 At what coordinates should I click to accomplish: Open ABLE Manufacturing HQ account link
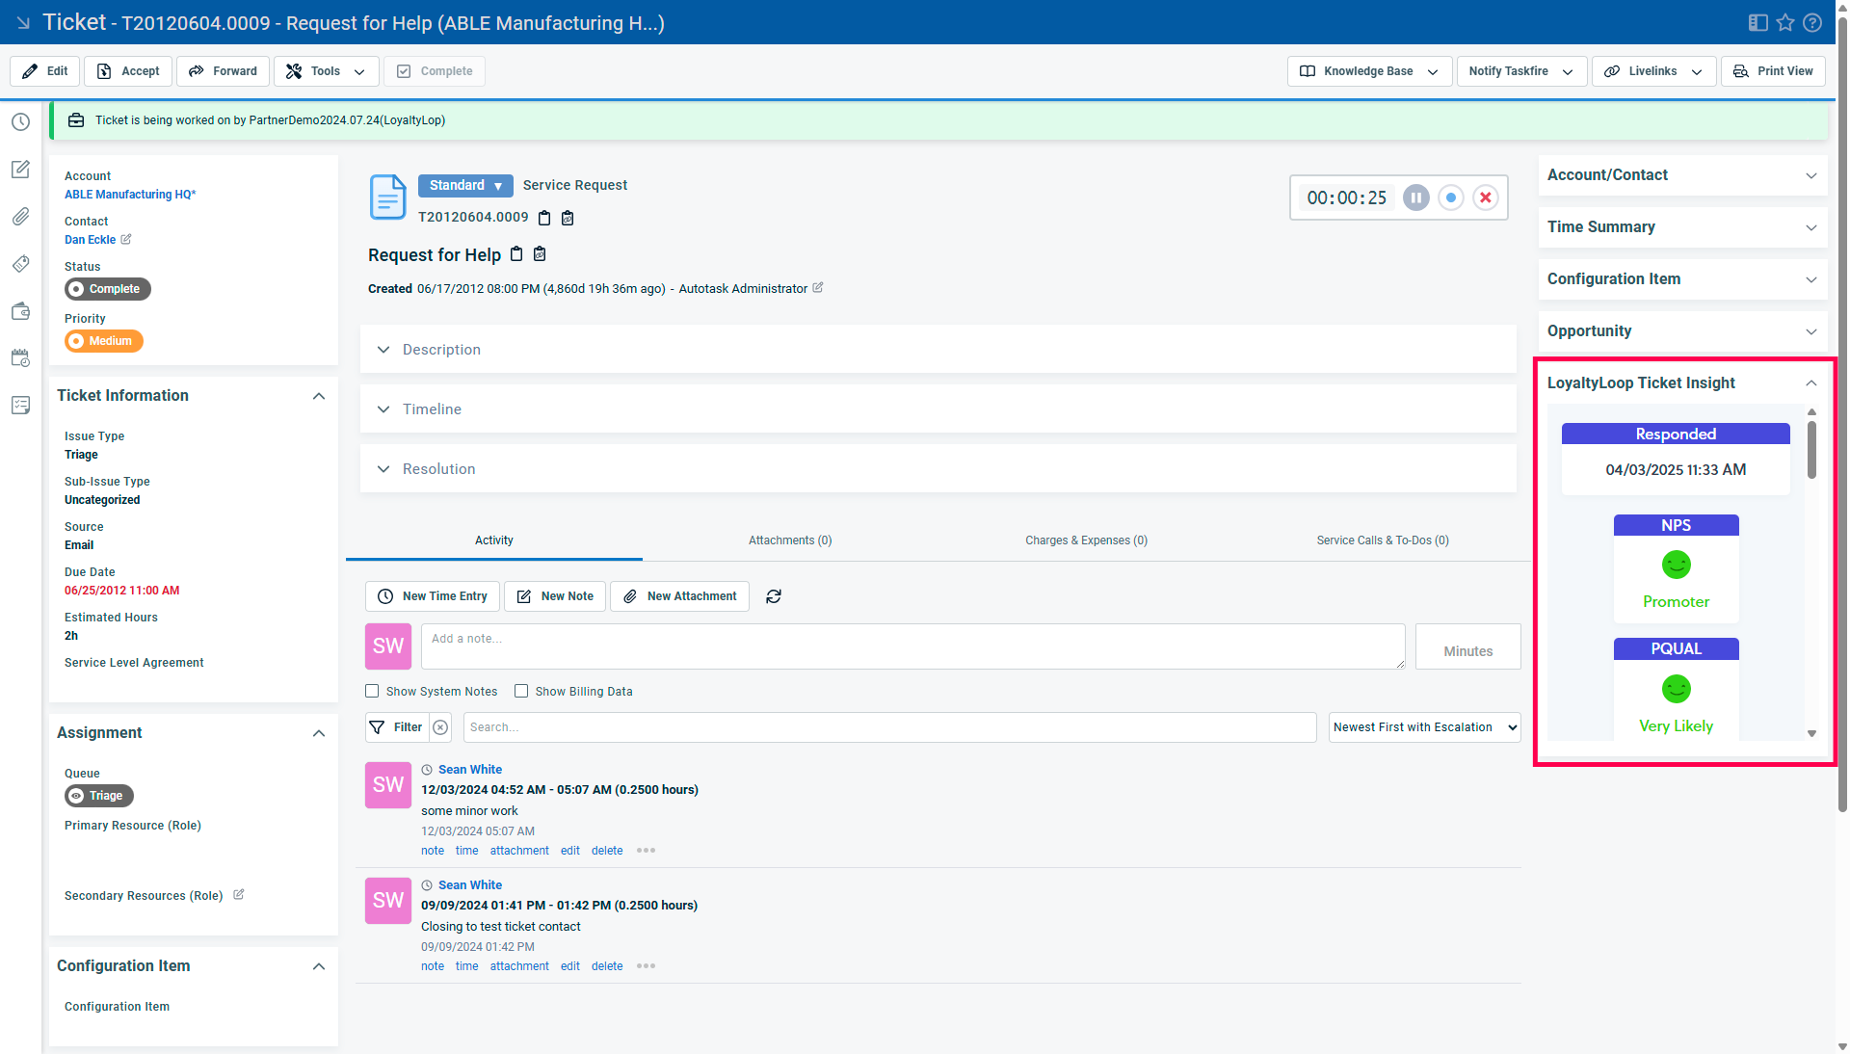coord(130,195)
